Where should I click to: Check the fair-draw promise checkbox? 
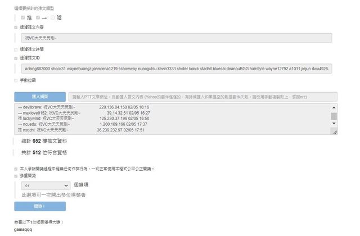click(x=16, y=169)
